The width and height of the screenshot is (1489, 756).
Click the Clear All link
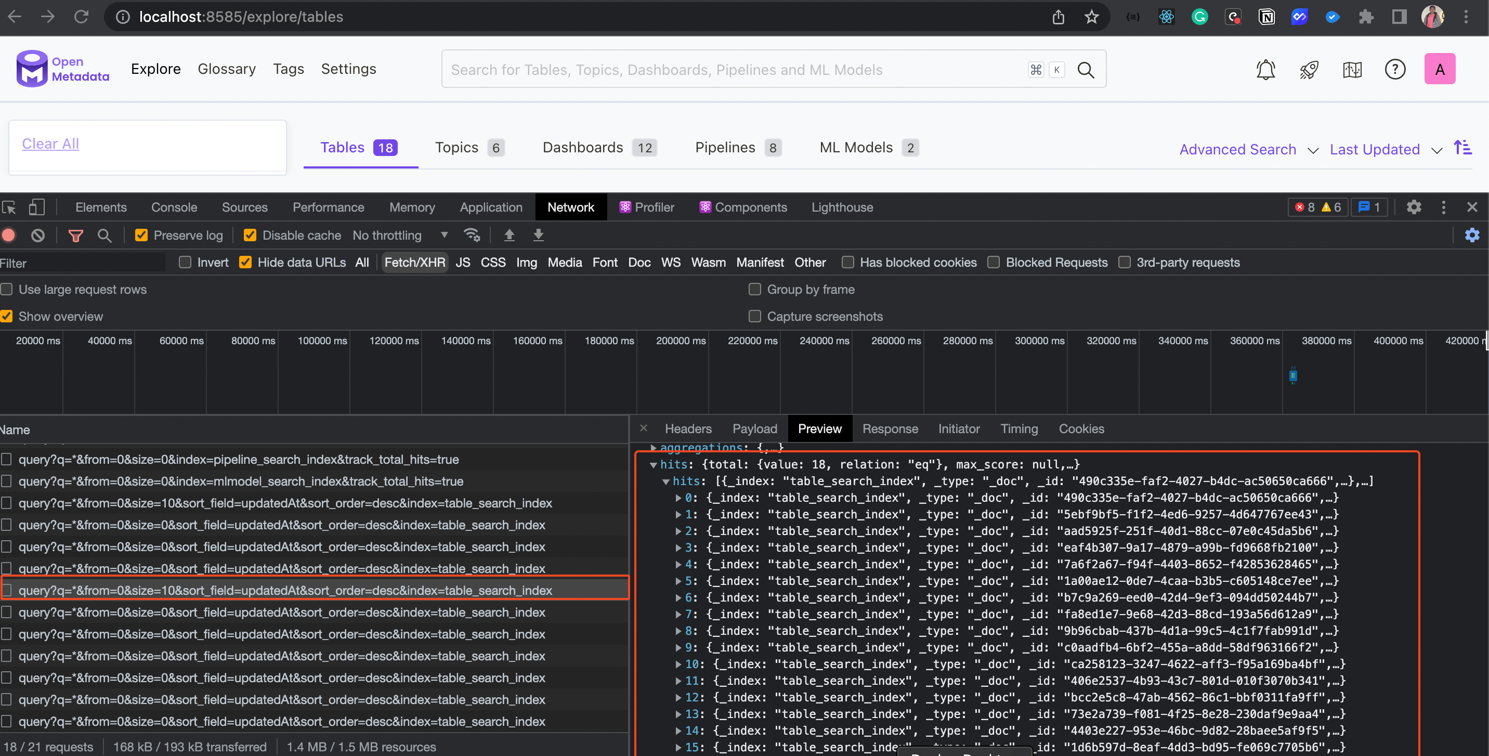pos(50,144)
